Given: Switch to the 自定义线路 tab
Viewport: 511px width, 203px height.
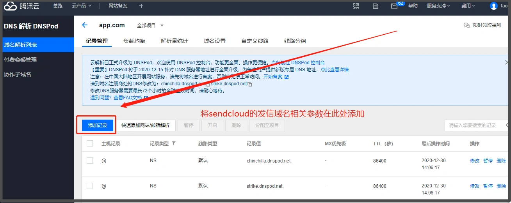Looking at the screenshot, I should pyautogui.click(x=255, y=41).
